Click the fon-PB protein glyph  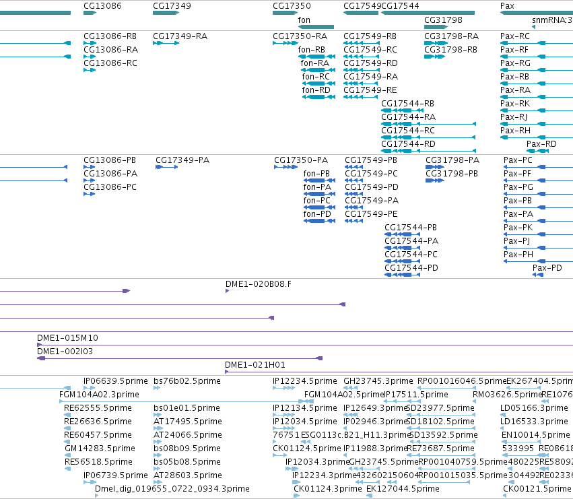(319, 180)
